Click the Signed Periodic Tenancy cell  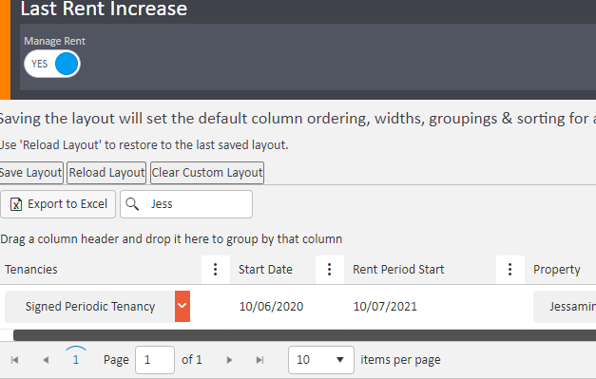tap(89, 307)
